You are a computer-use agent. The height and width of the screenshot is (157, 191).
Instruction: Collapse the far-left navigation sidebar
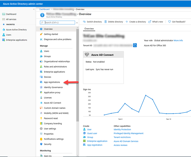34,9
